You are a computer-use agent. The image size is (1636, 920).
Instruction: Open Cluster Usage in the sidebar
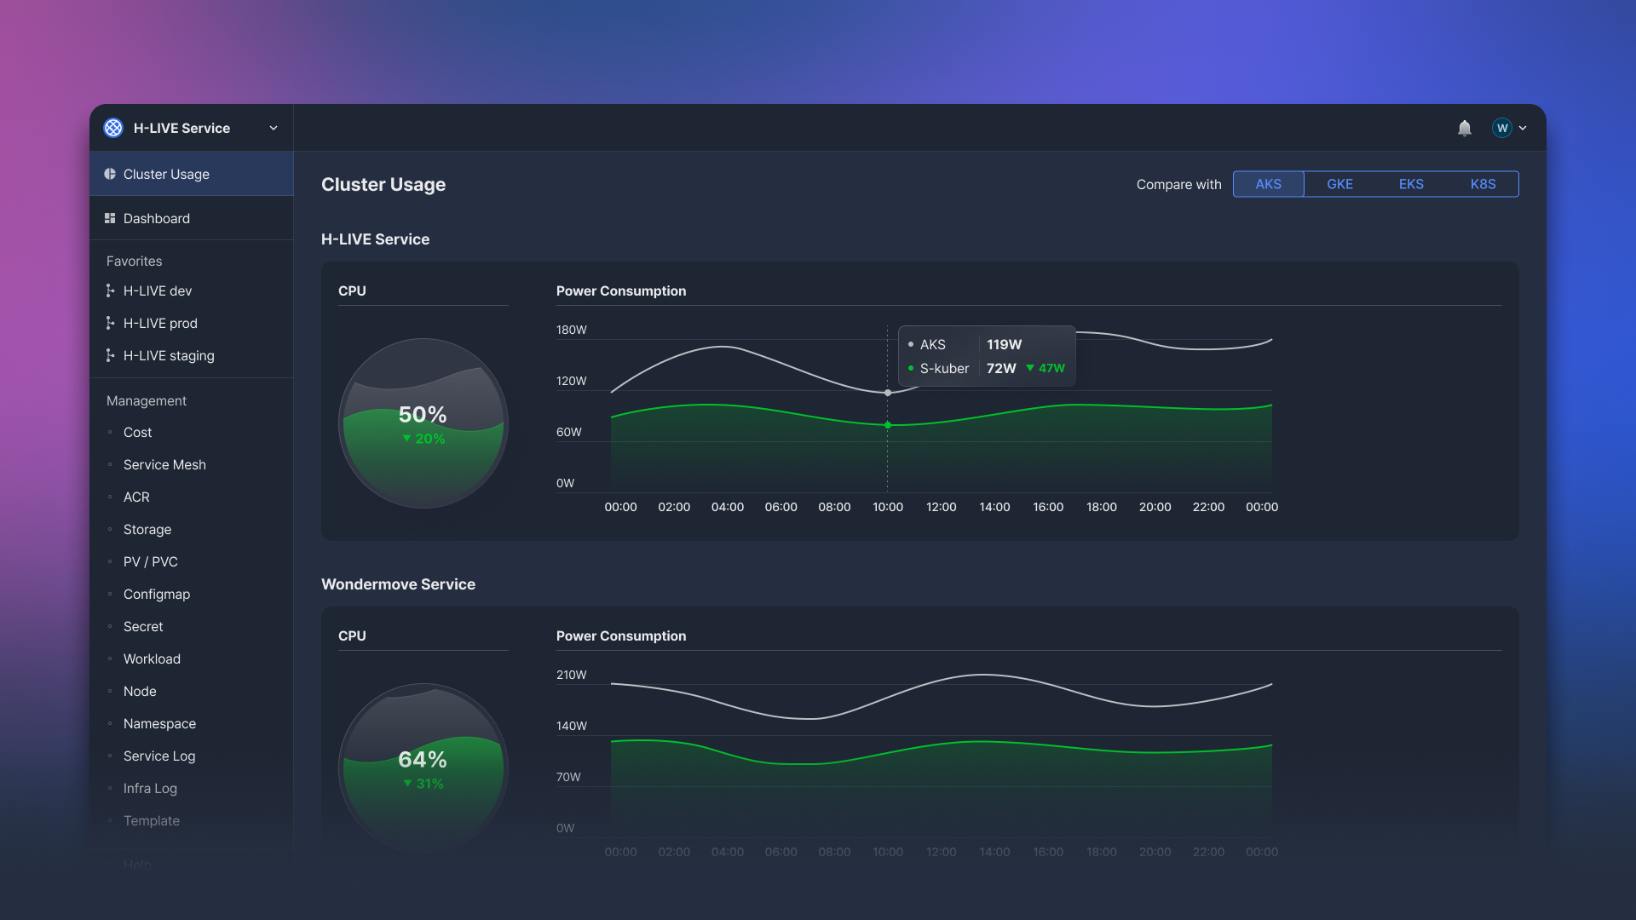192,174
